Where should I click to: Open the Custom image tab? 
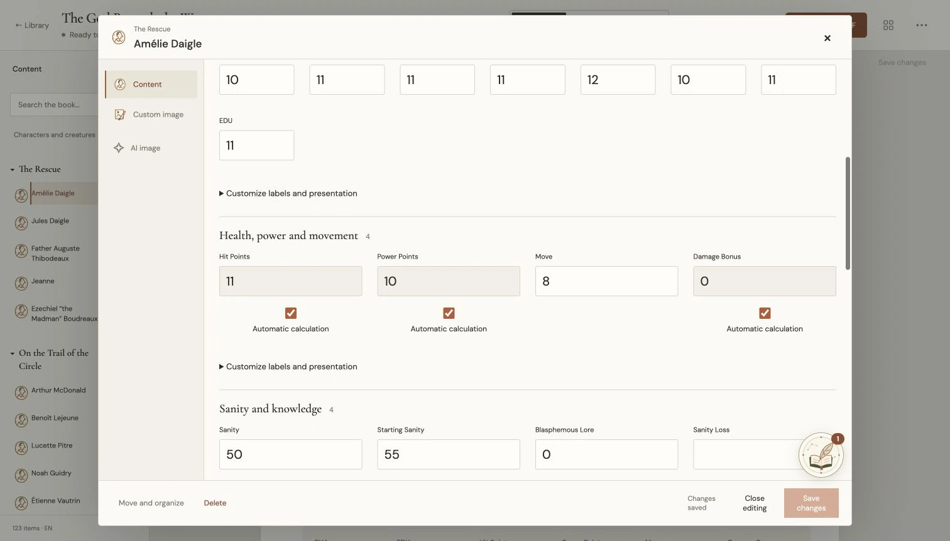[x=151, y=114]
